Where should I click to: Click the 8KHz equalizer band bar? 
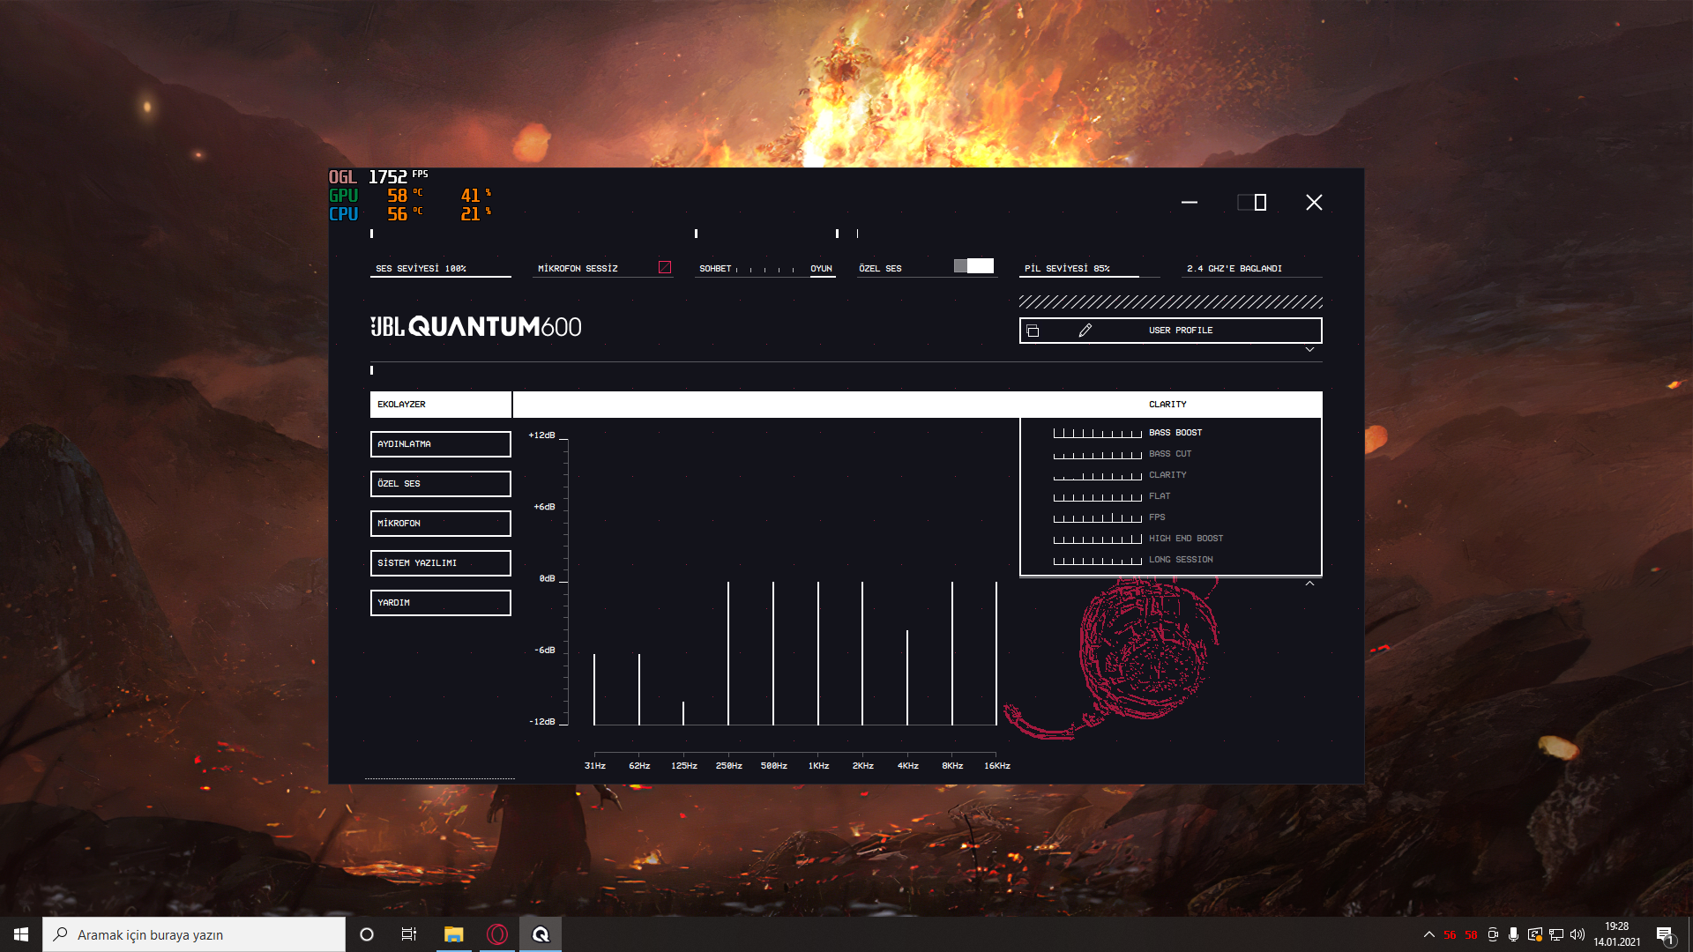click(x=952, y=653)
